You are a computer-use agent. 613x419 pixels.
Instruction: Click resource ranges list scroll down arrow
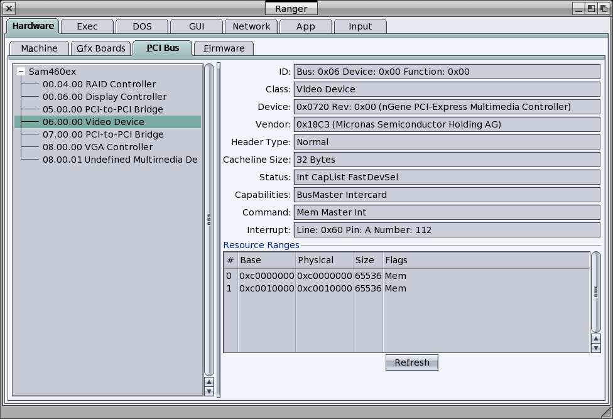click(595, 348)
